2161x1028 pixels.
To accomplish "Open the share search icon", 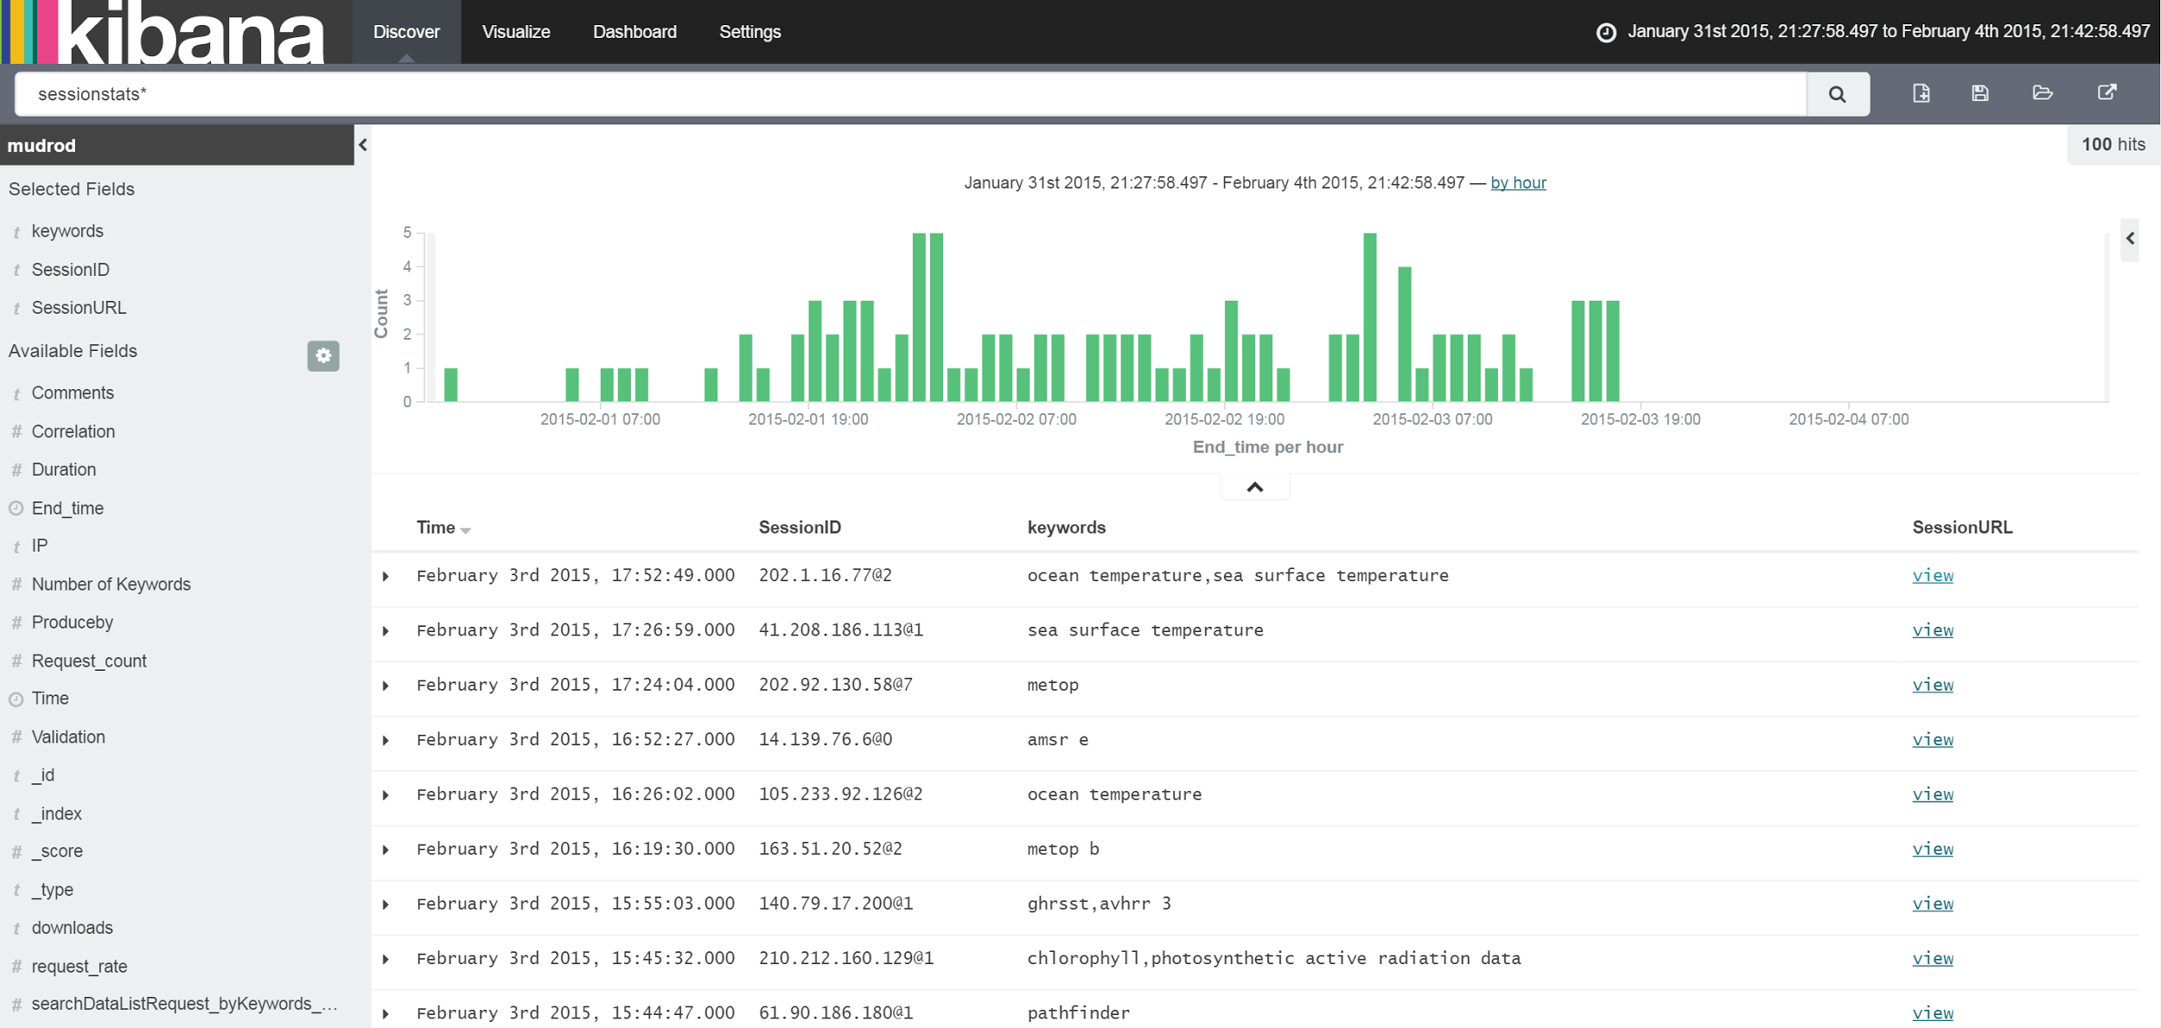I will [x=2107, y=93].
